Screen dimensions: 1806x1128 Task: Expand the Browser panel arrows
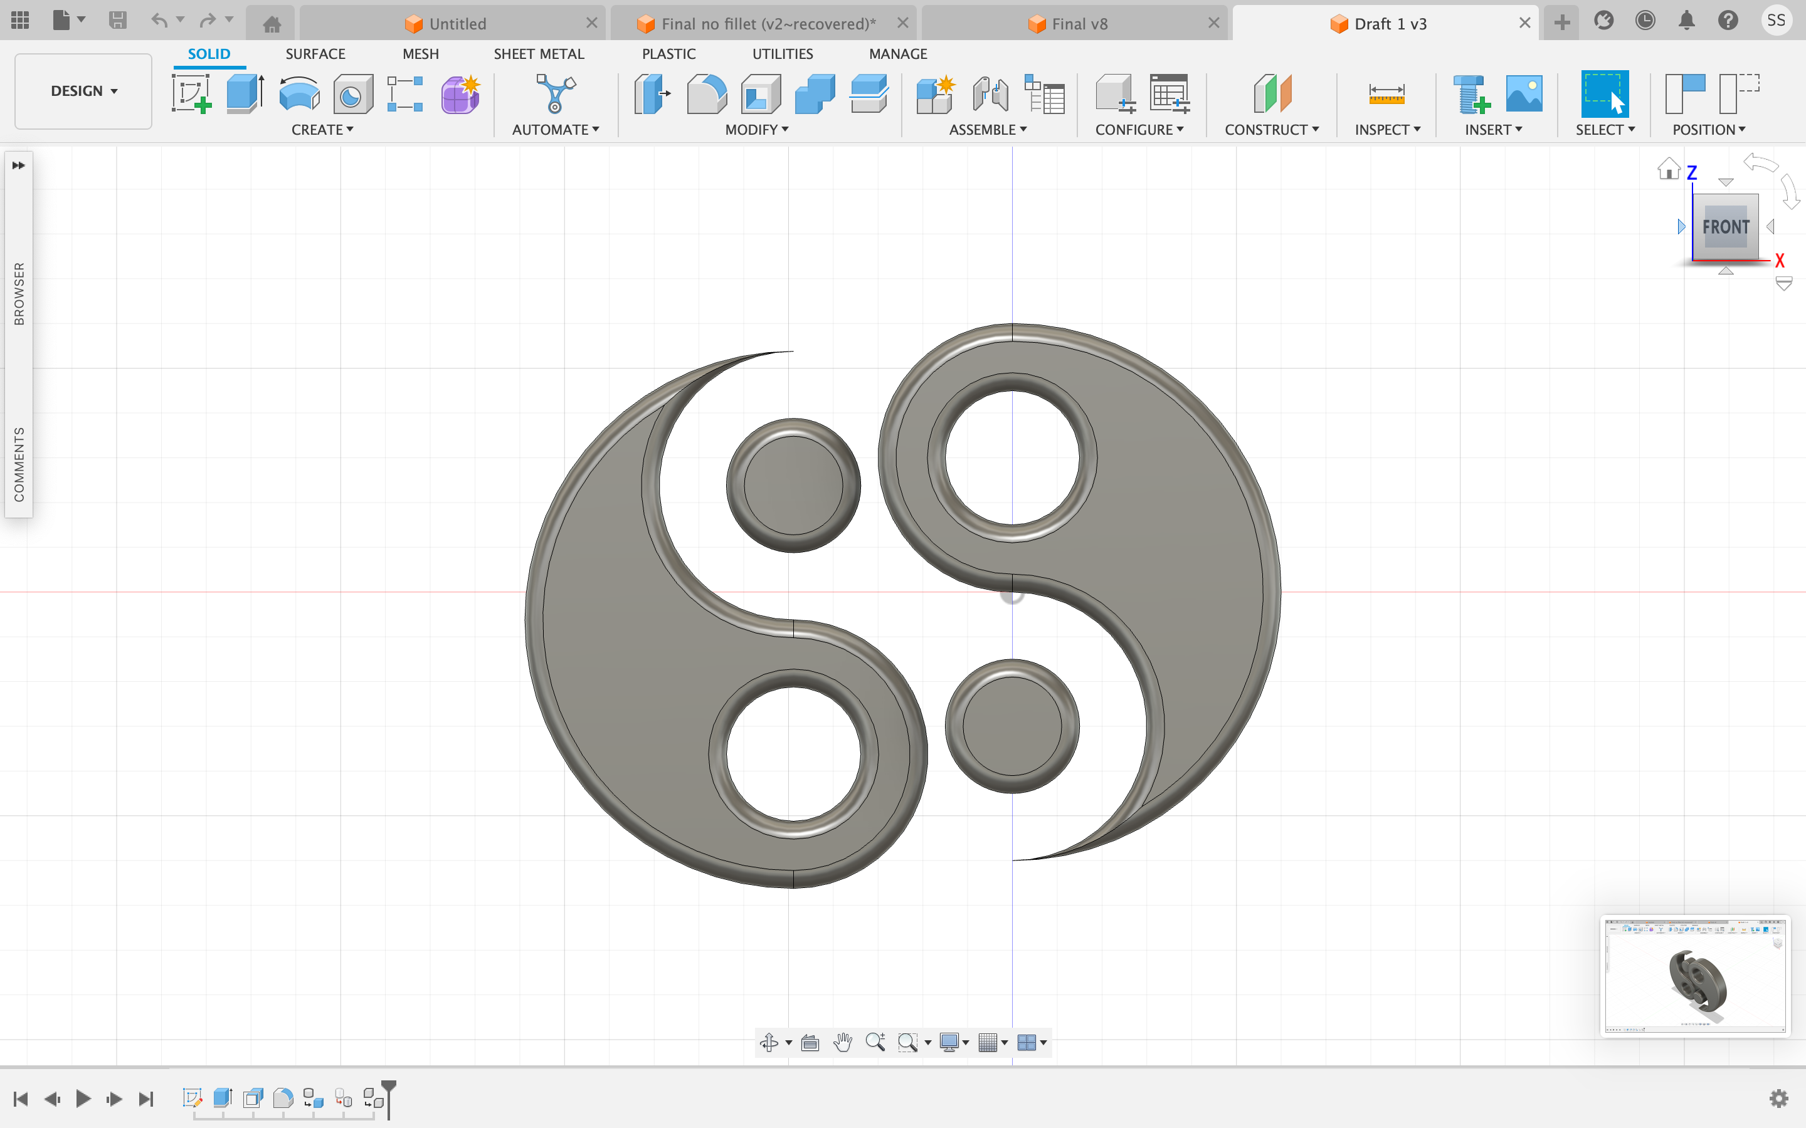tap(18, 165)
